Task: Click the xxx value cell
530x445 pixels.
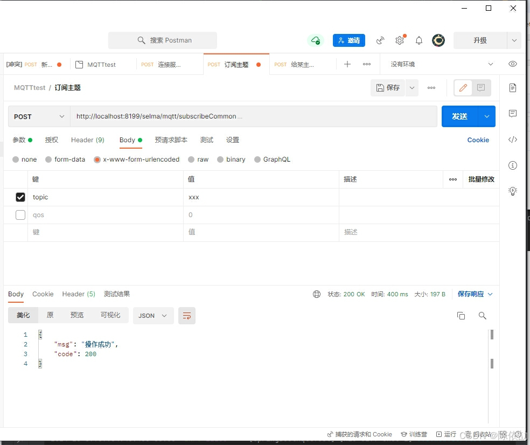Action: [x=261, y=197]
